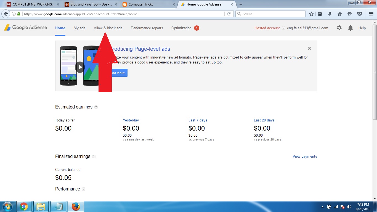Dismiss the Page-level ads banner
The height and width of the screenshot is (212, 377).
click(x=309, y=48)
